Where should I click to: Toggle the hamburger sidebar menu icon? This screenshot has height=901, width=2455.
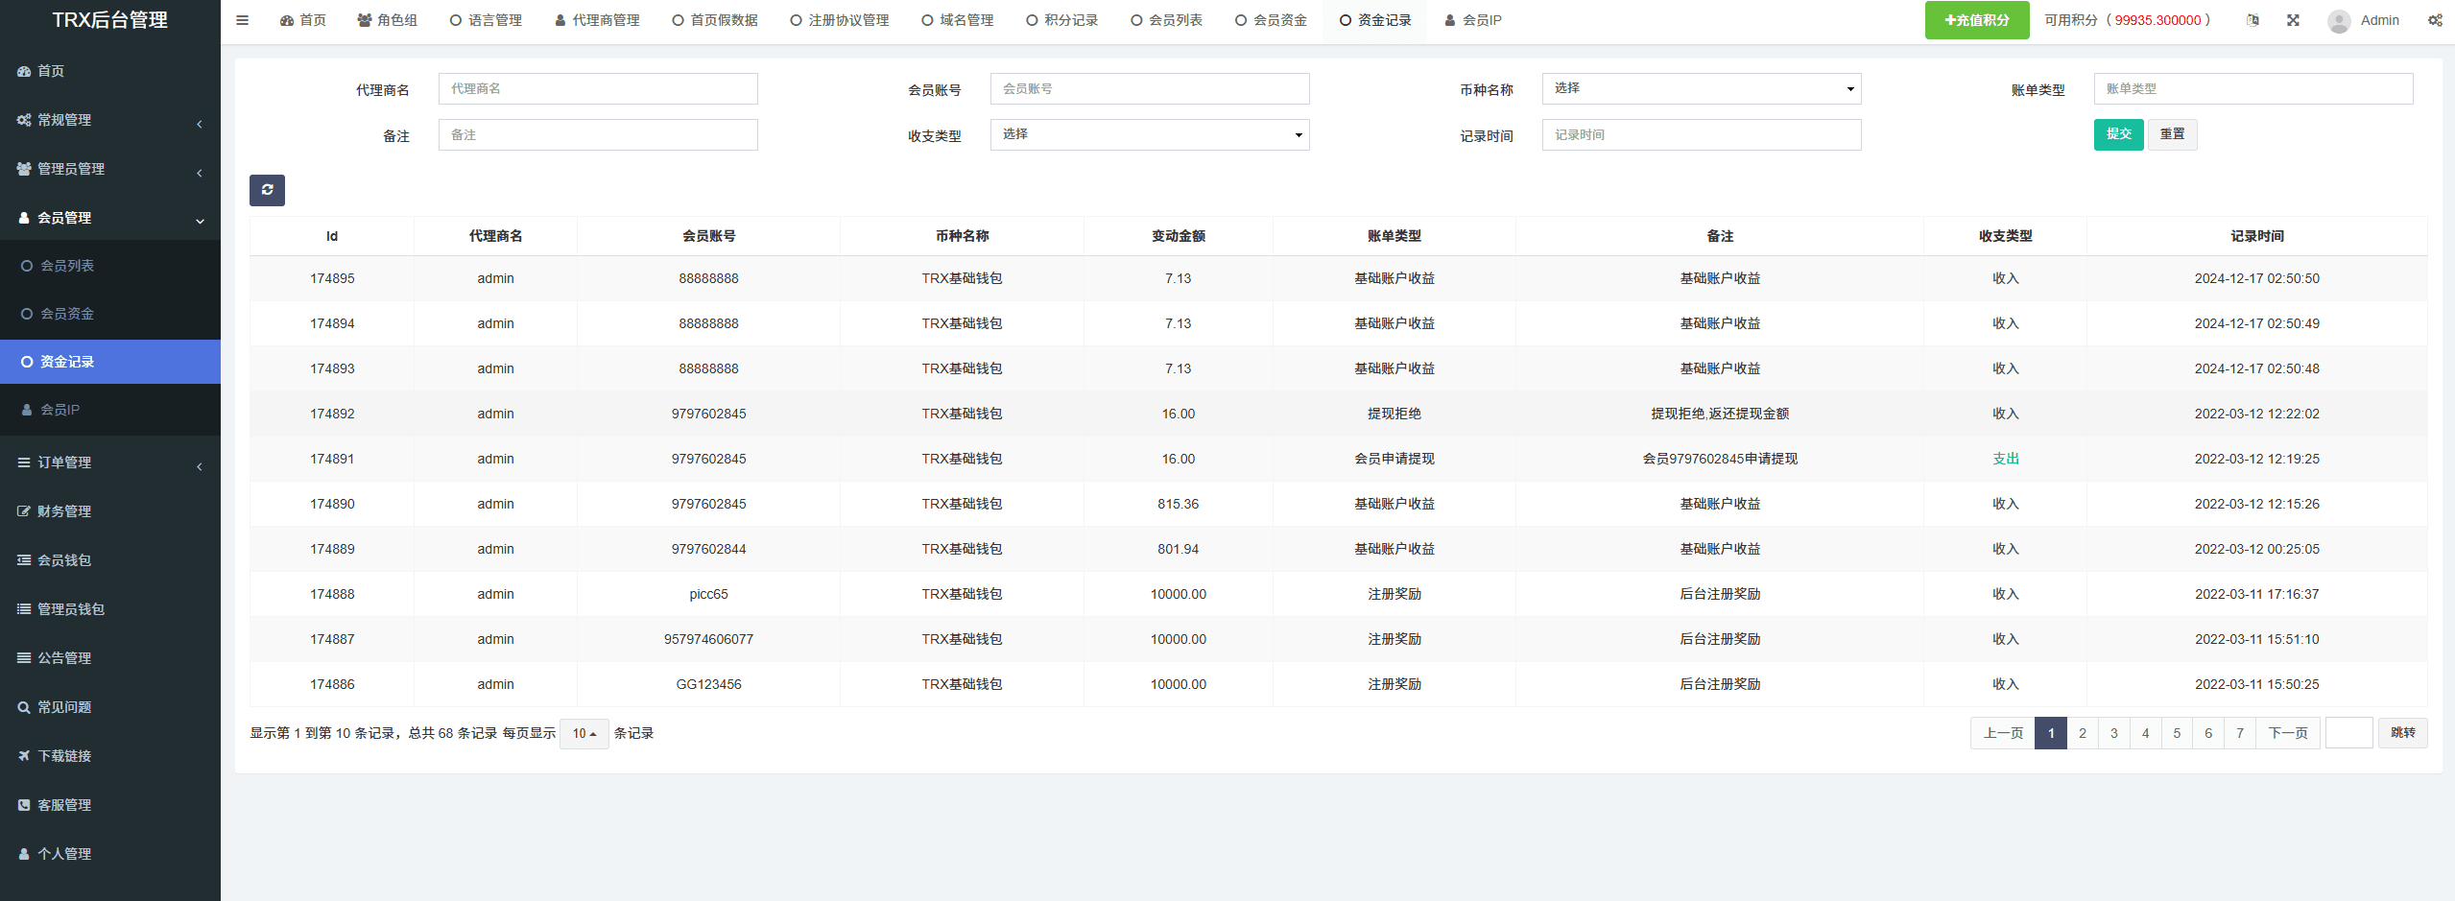(242, 20)
